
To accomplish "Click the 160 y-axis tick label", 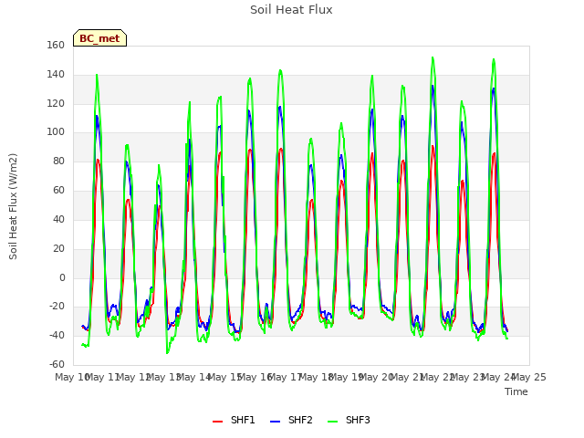I will coord(56,45).
